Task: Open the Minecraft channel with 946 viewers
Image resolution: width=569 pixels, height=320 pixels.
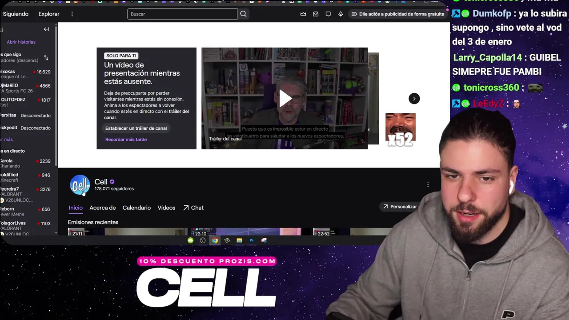Action: point(26,177)
